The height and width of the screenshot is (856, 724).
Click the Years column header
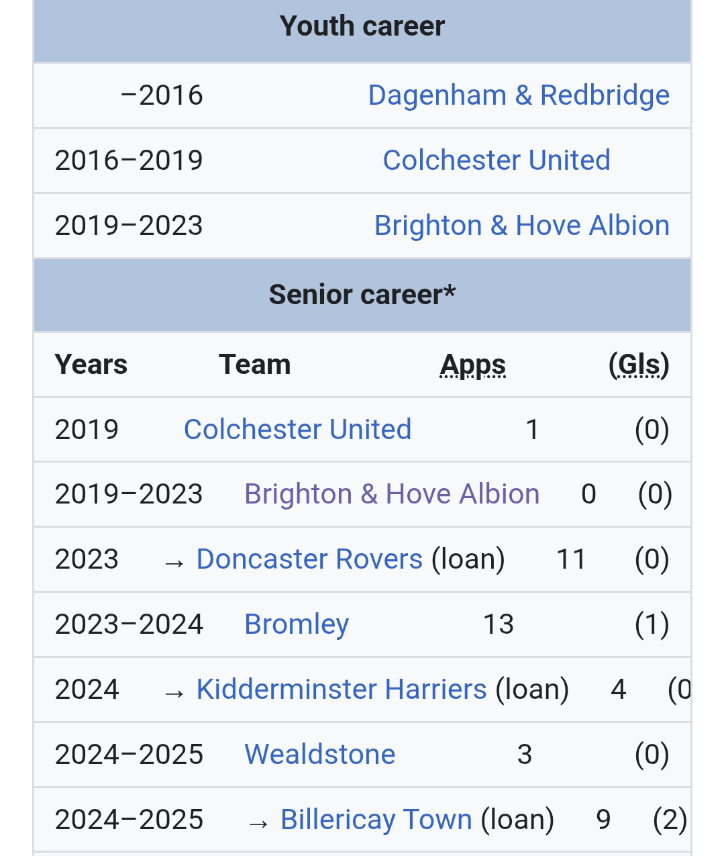click(x=91, y=365)
